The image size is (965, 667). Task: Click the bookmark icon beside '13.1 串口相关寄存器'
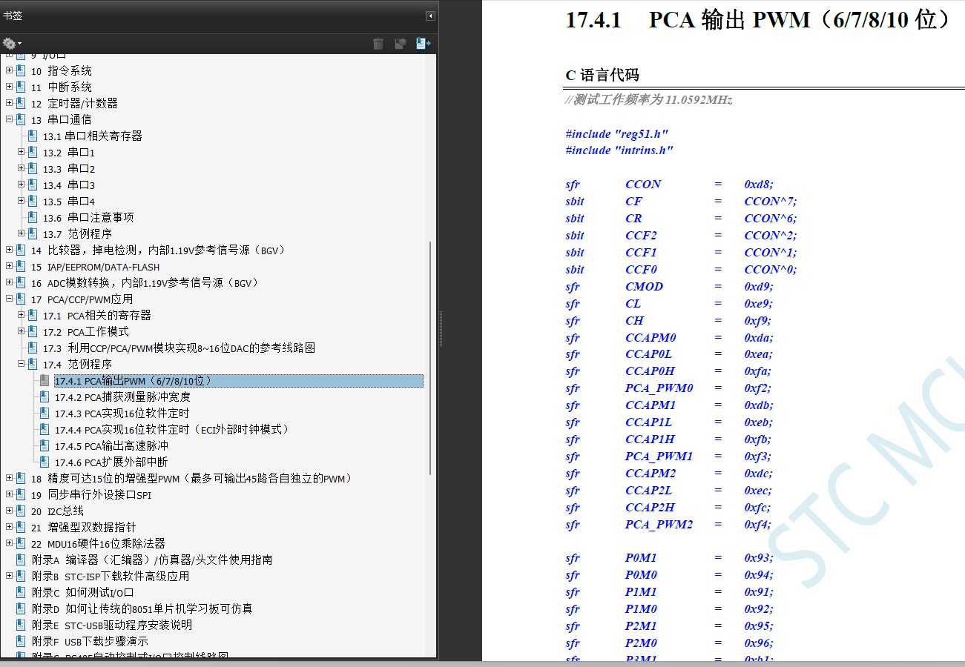pos(33,136)
